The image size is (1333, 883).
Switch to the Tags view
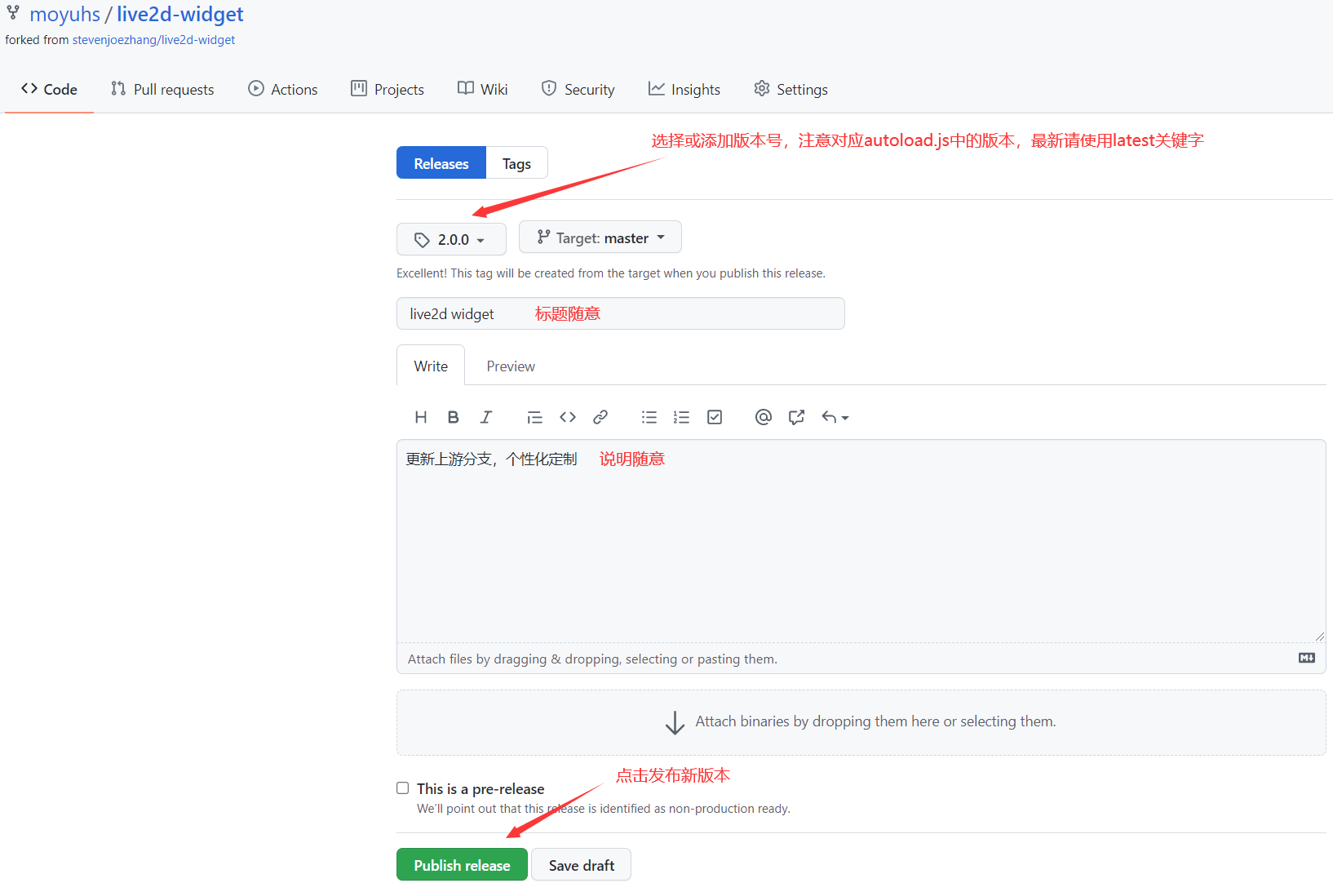(x=516, y=163)
